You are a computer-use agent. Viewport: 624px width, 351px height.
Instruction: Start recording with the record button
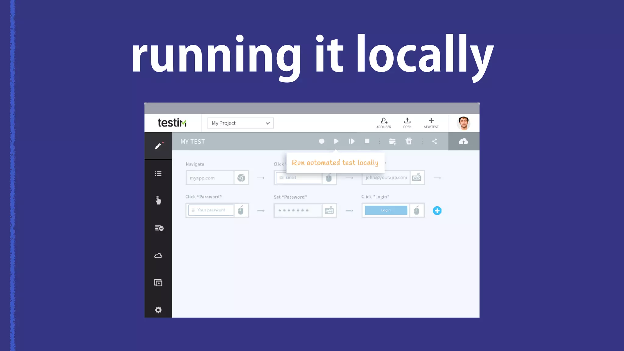(x=321, y=141)
